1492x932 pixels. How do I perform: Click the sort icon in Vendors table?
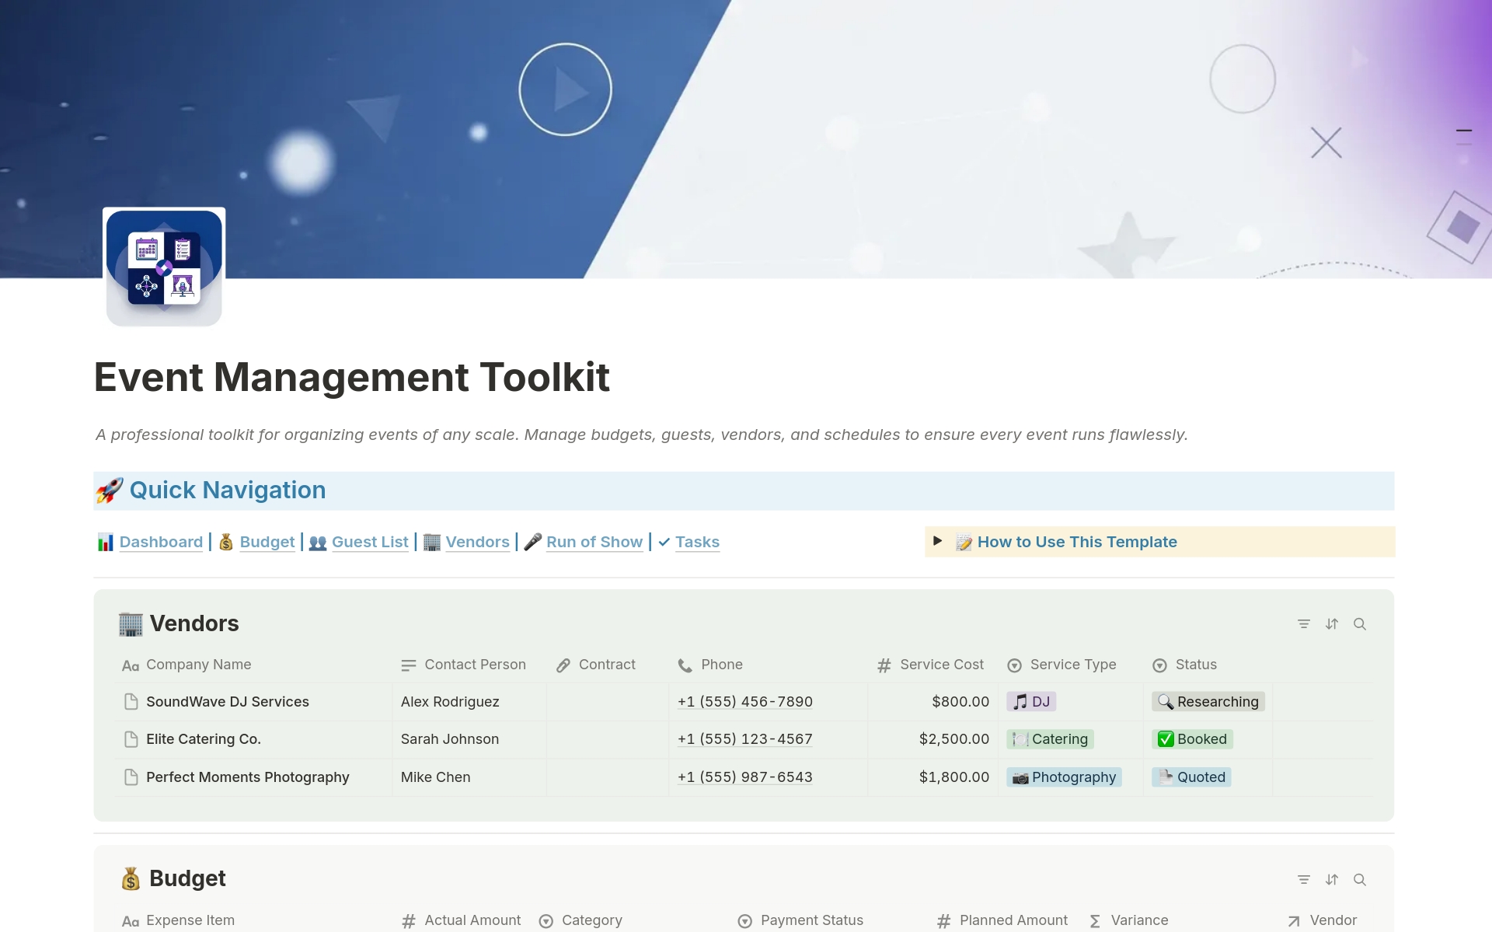pos(1332,624)
